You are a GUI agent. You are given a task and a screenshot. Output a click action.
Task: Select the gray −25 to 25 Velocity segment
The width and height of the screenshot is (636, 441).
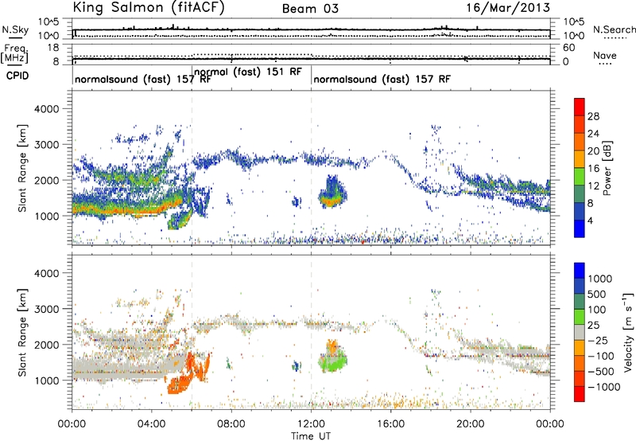coord(580,332)
